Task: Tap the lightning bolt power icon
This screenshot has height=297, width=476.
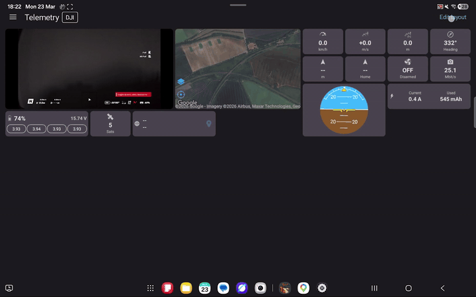Action: click(392, 96)
